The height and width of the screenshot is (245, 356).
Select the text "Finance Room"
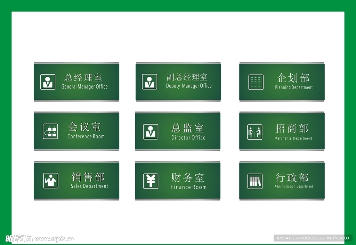pos(189,187)
